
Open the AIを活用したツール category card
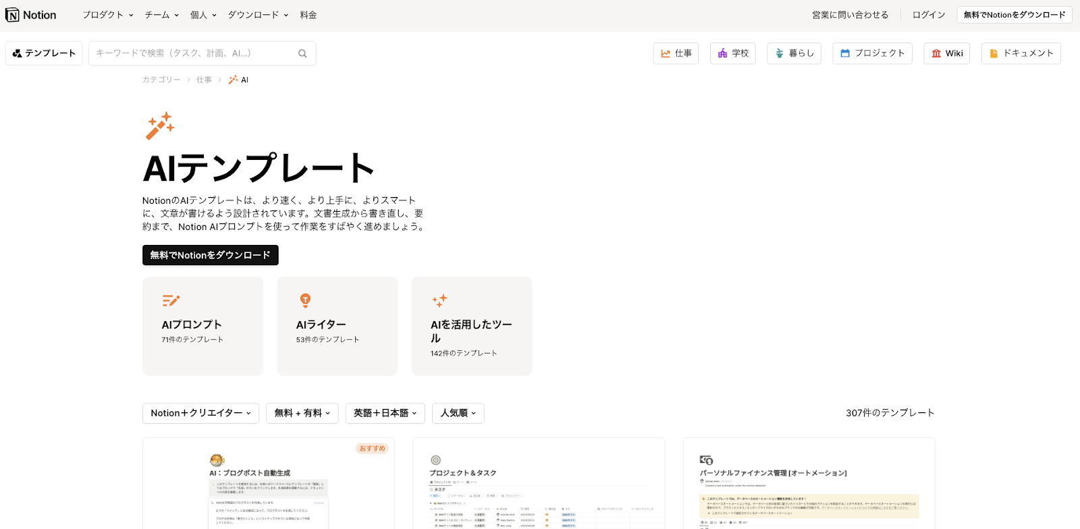472,326
